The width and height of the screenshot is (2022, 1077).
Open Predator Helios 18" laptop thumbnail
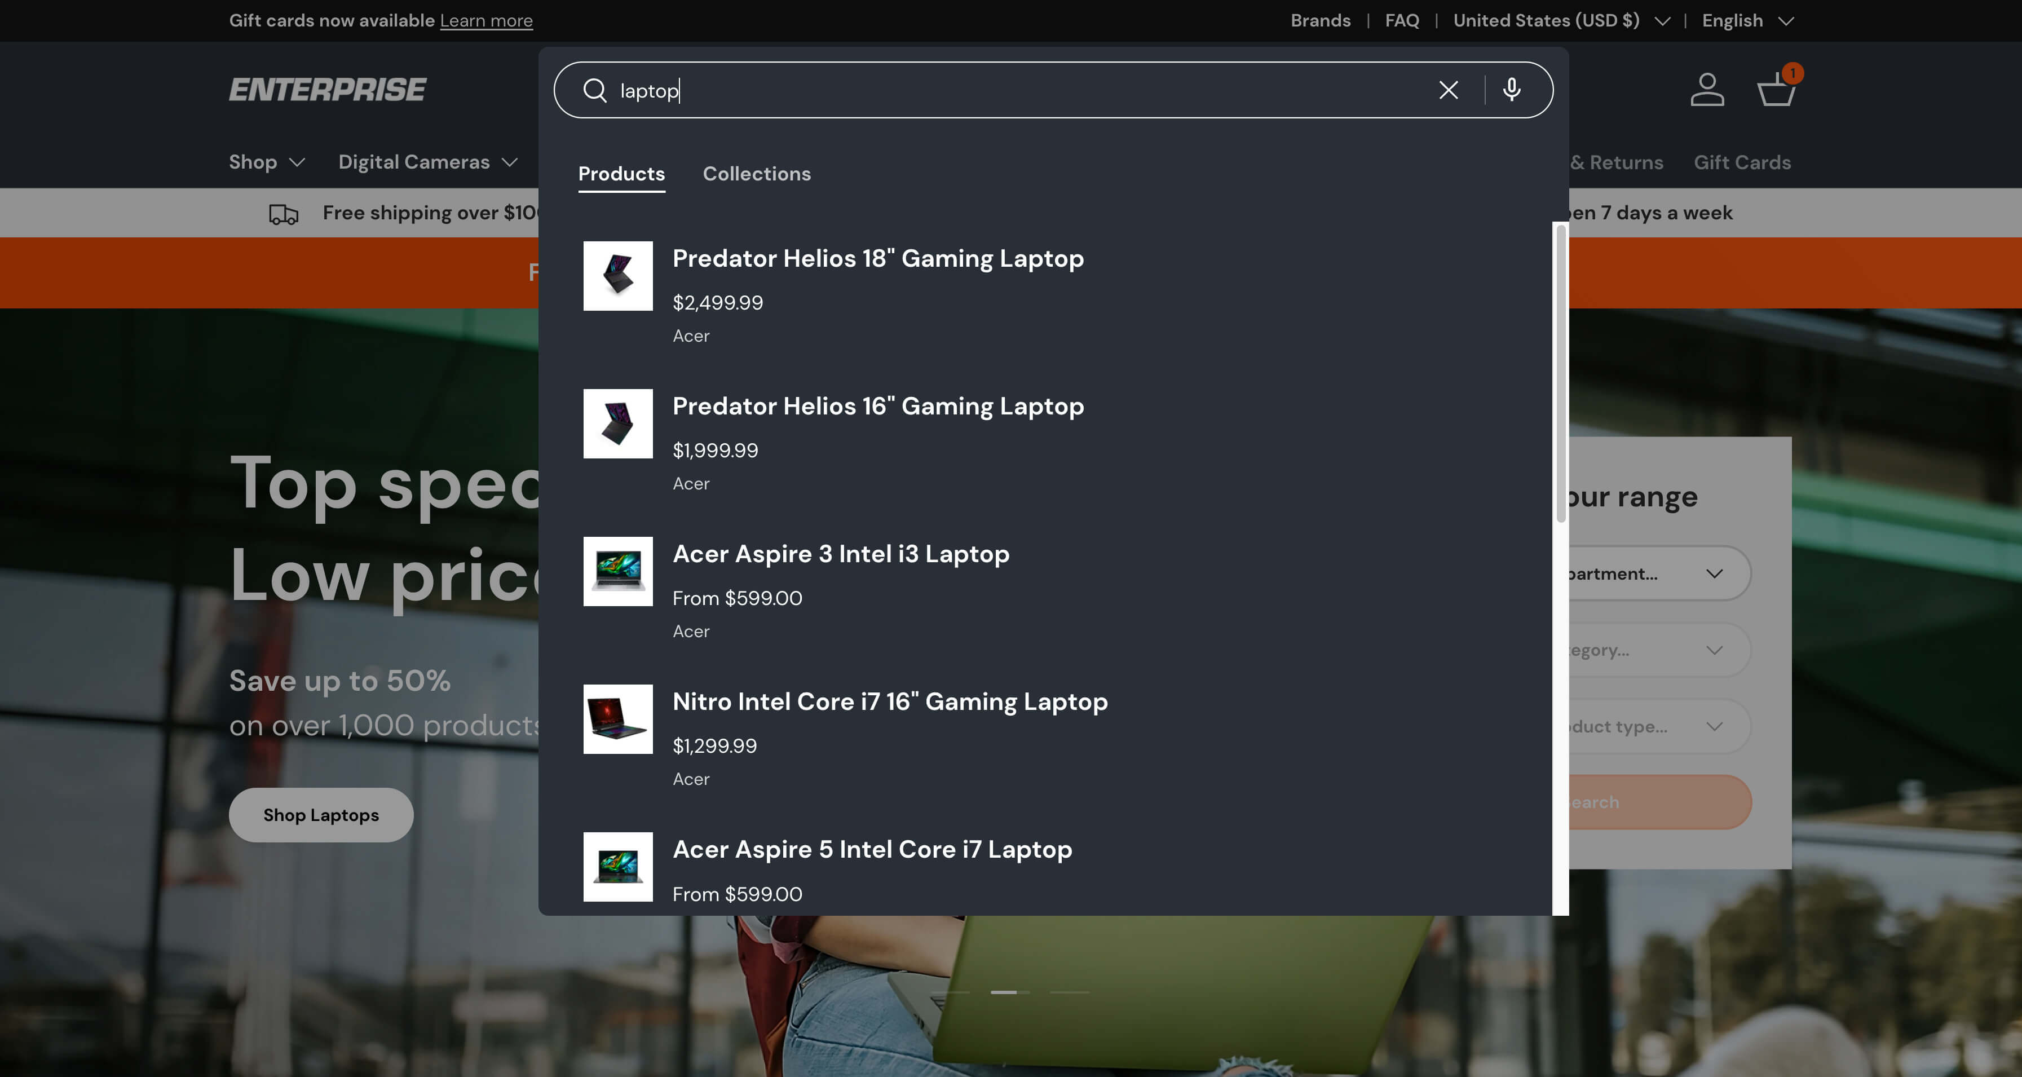pos(618,276)
